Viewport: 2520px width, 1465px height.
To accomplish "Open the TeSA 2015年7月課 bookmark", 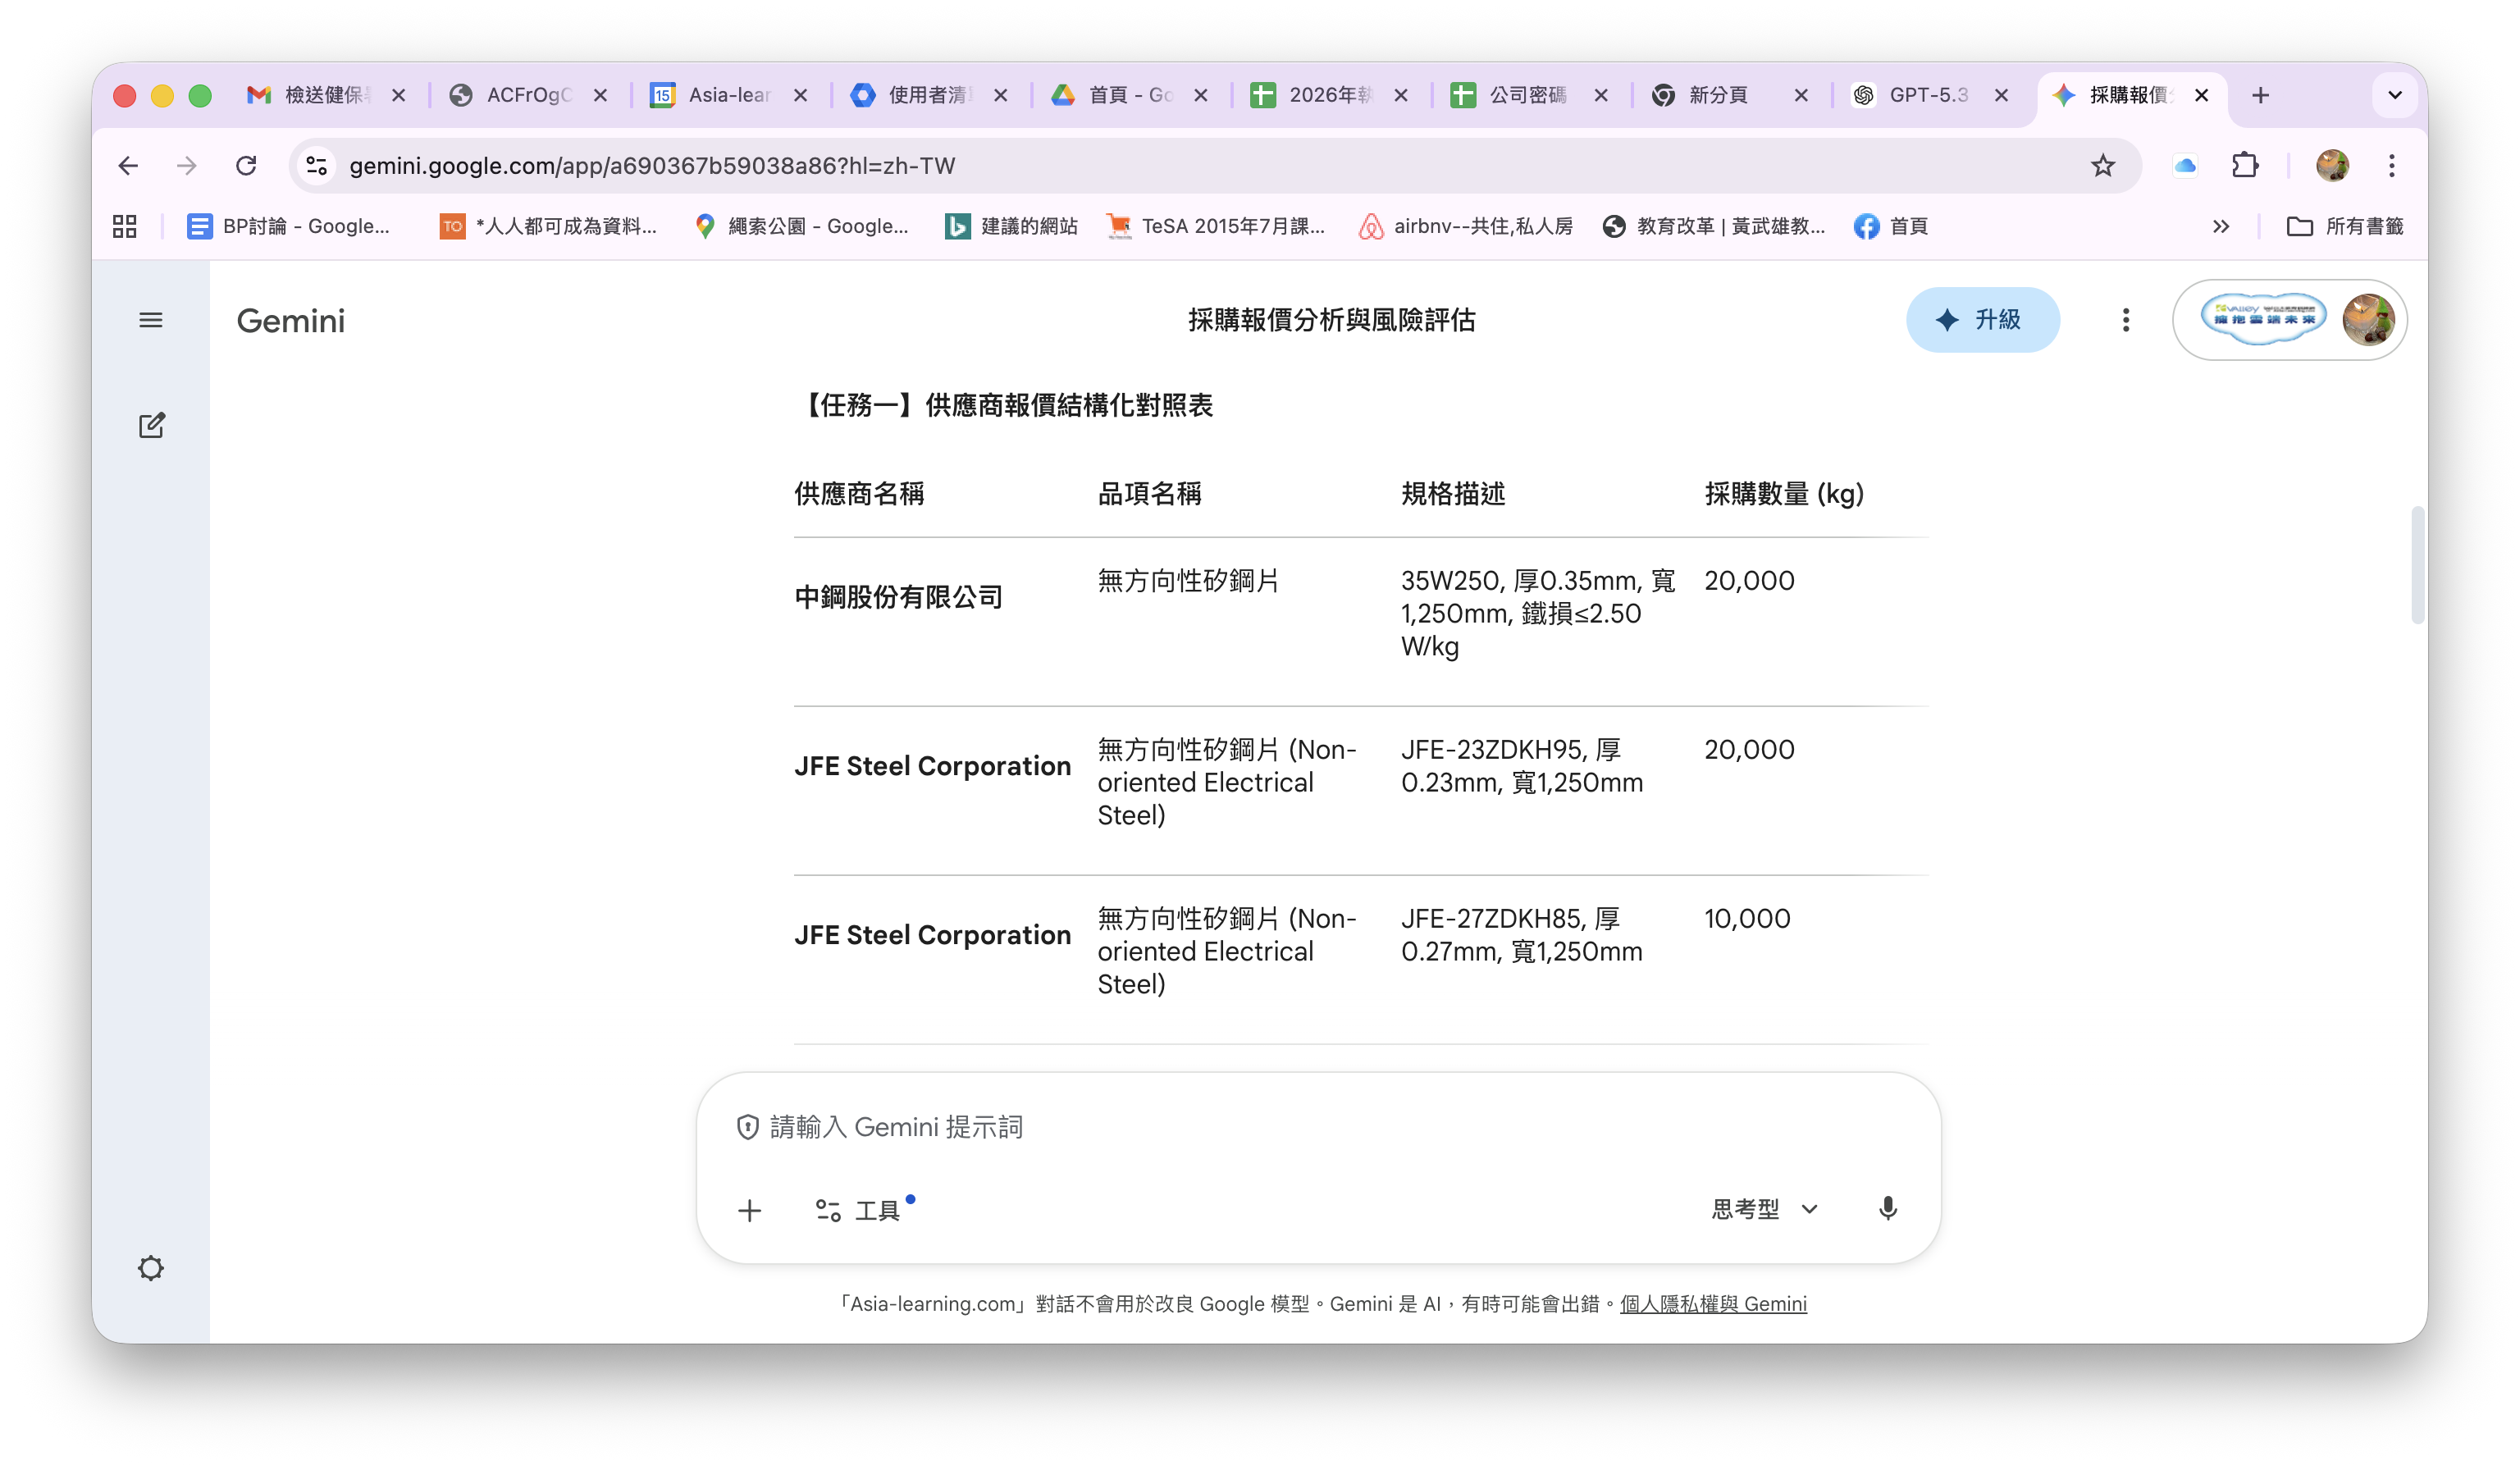I will 1216,227.
